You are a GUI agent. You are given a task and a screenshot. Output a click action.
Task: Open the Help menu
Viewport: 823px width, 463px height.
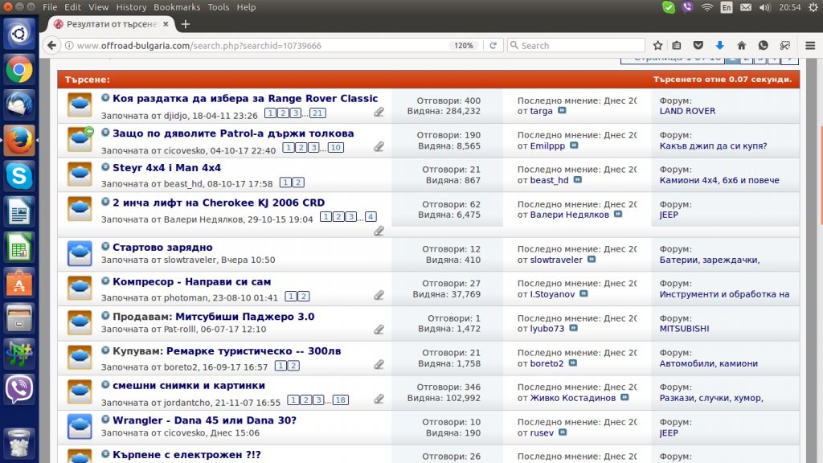(x=246, y=7)
